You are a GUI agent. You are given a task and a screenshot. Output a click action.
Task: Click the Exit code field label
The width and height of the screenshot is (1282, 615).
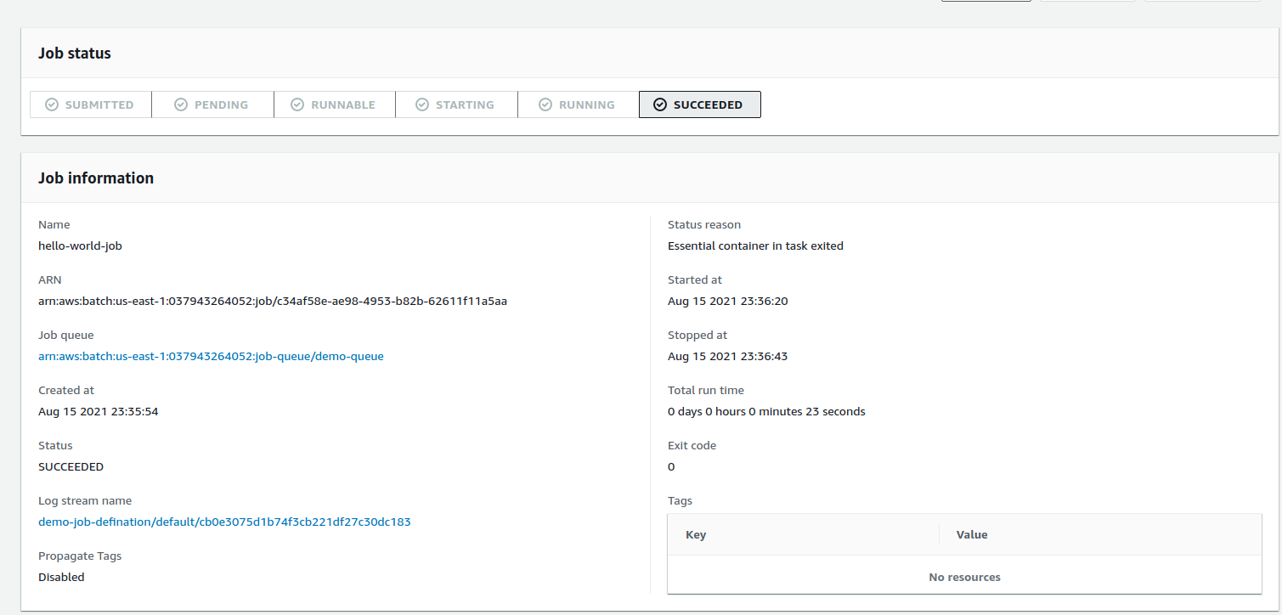coord(692,446)
